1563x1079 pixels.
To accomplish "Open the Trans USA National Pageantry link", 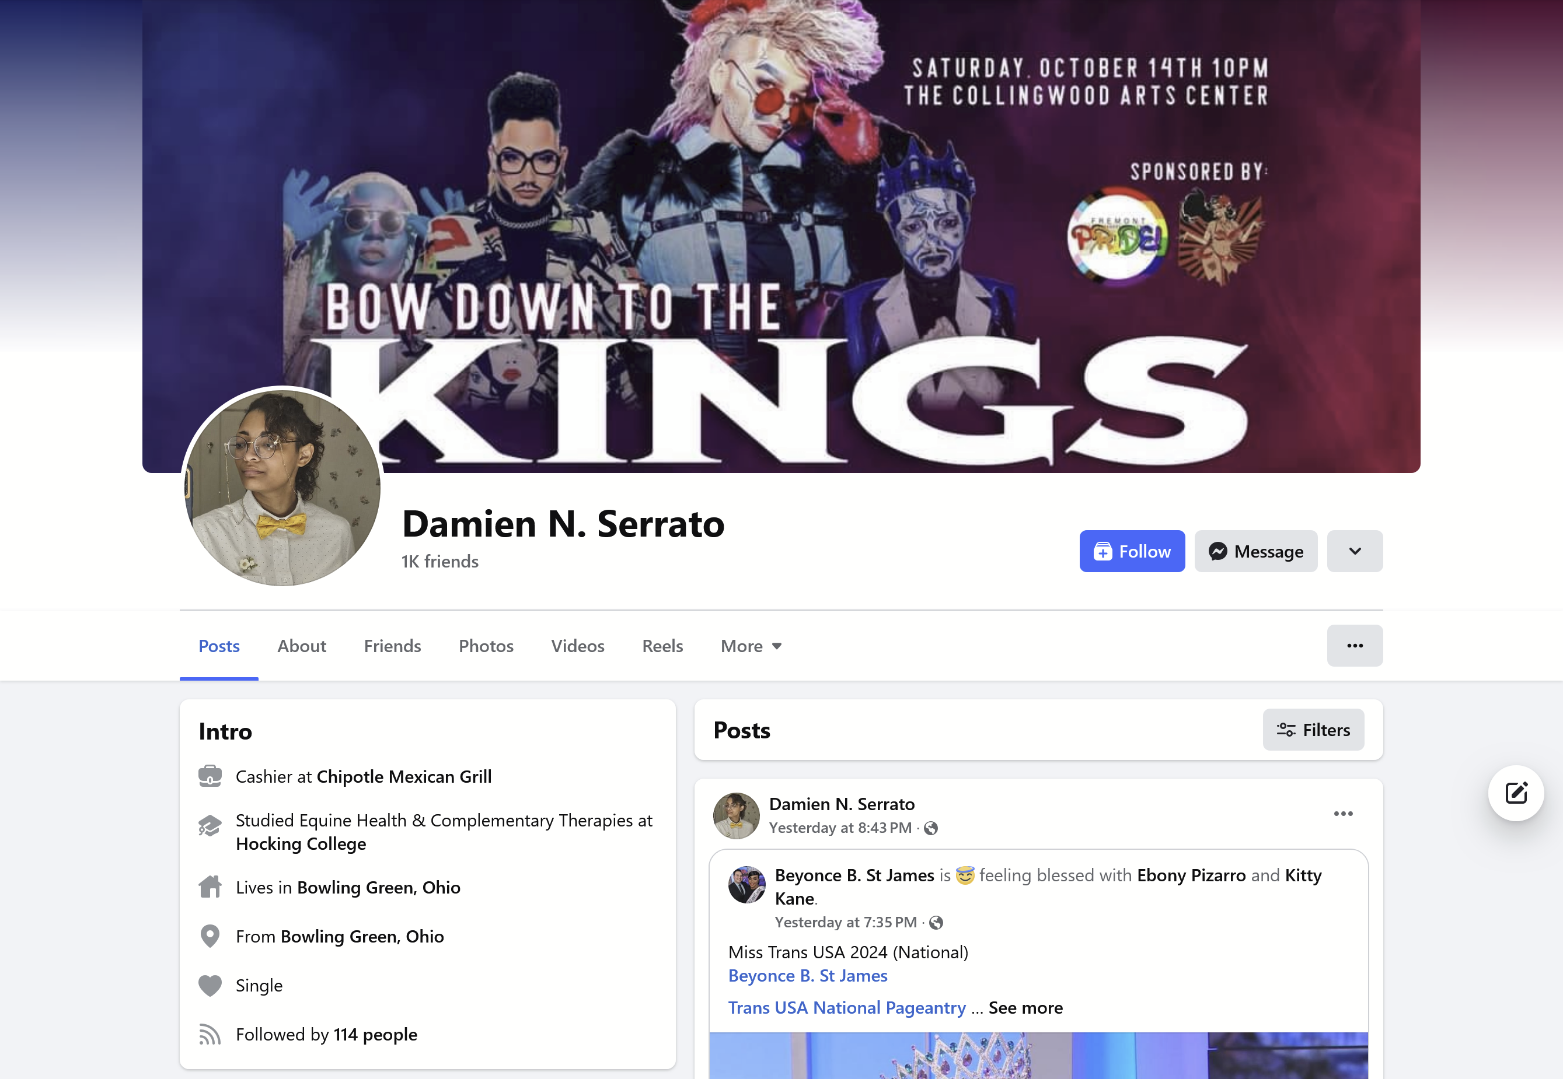I will (x=847, y=1007).
